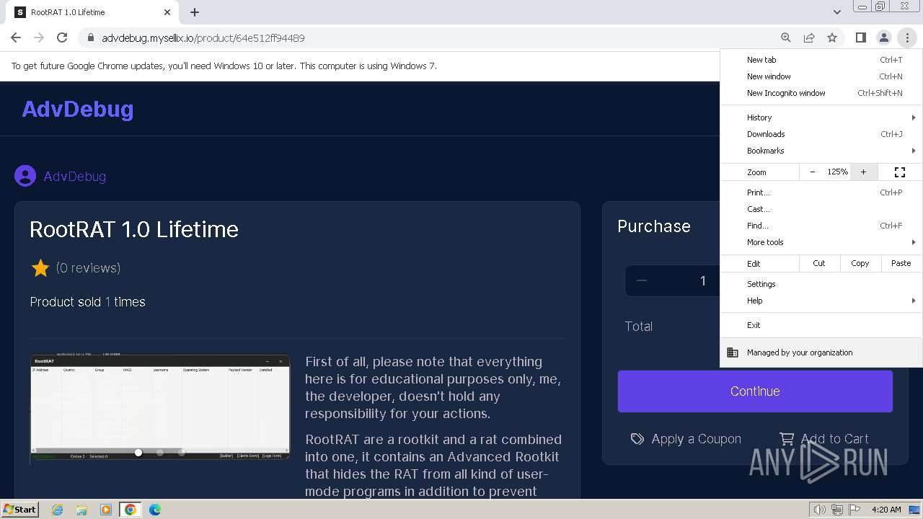Screen dimensions: 923x519
Task: Click Paste in Edit row
Action: point(901,263)
